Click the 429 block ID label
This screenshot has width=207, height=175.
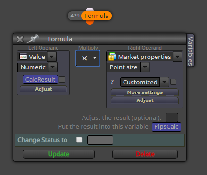(x=75, y=16)
